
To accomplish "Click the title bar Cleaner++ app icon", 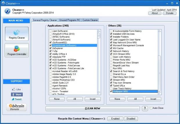I will [x=3, y=3].
